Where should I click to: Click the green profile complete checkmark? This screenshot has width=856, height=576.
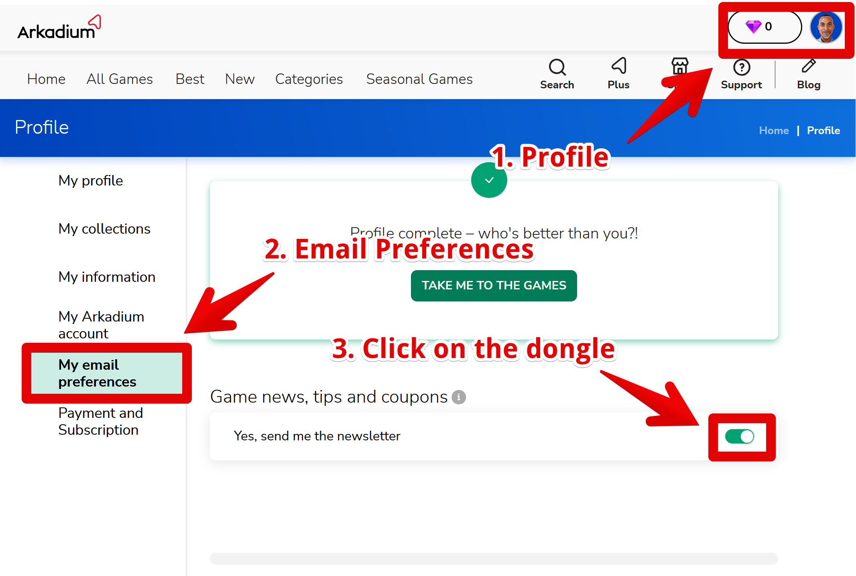pyautogui.click(x=489, y=180)
